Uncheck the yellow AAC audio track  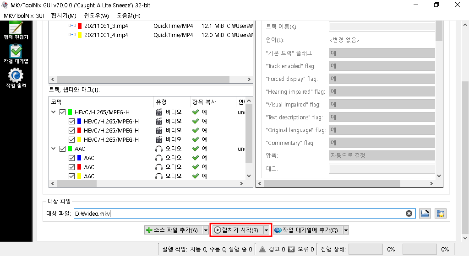pyautogui.click(x=71, y=176)
